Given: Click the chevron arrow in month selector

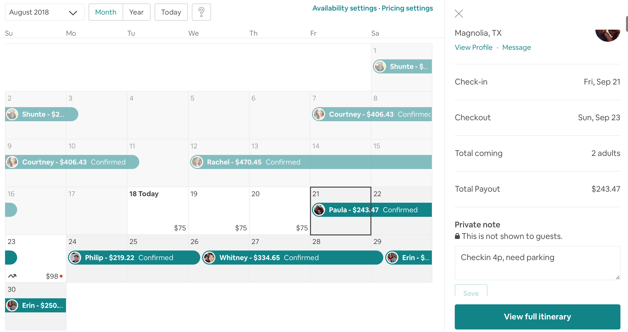Looking at the screenshot, I should click(73, 13).
